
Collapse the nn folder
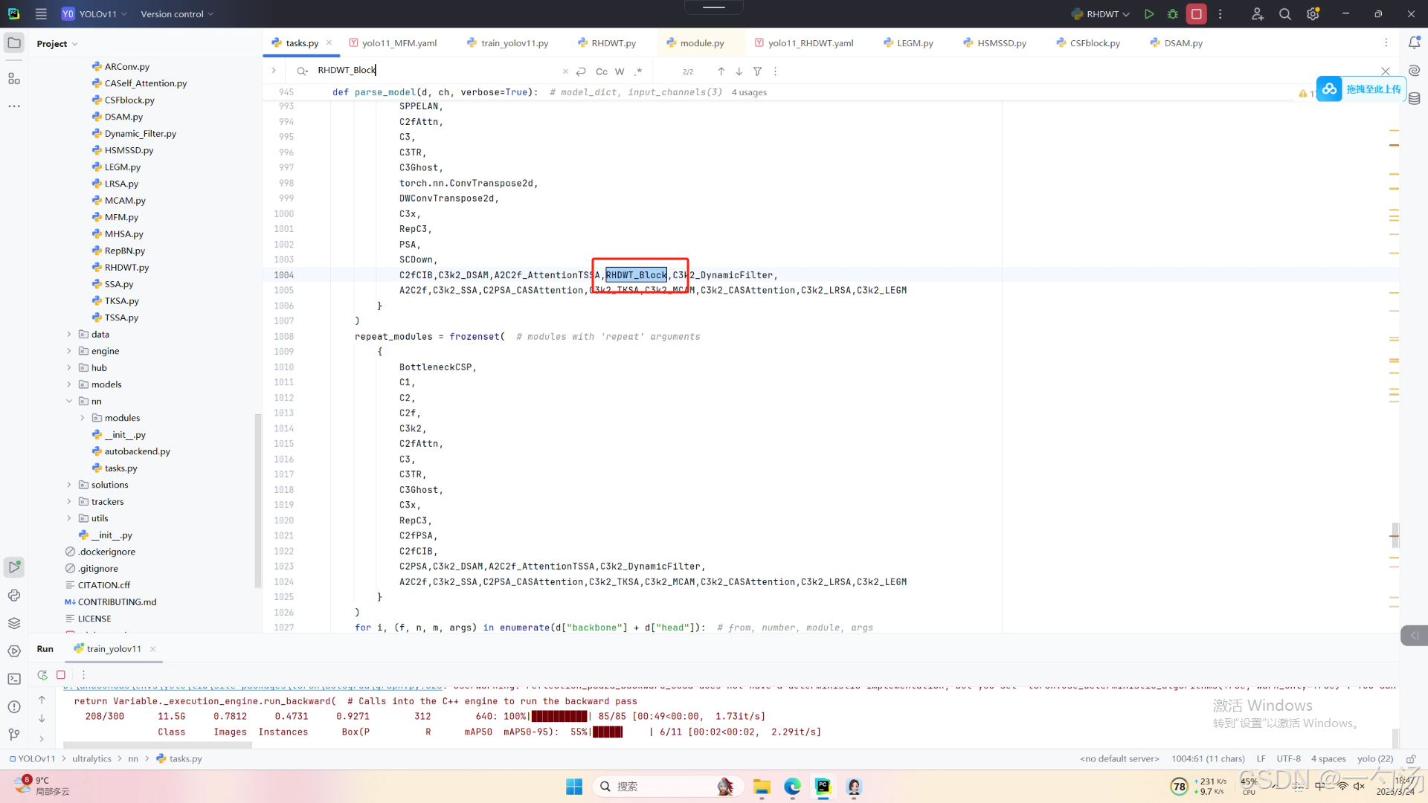pos(69,401)
